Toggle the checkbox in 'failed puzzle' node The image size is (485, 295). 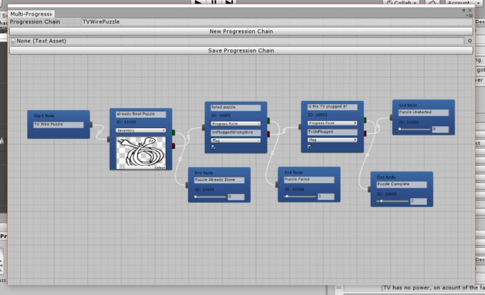215,147
